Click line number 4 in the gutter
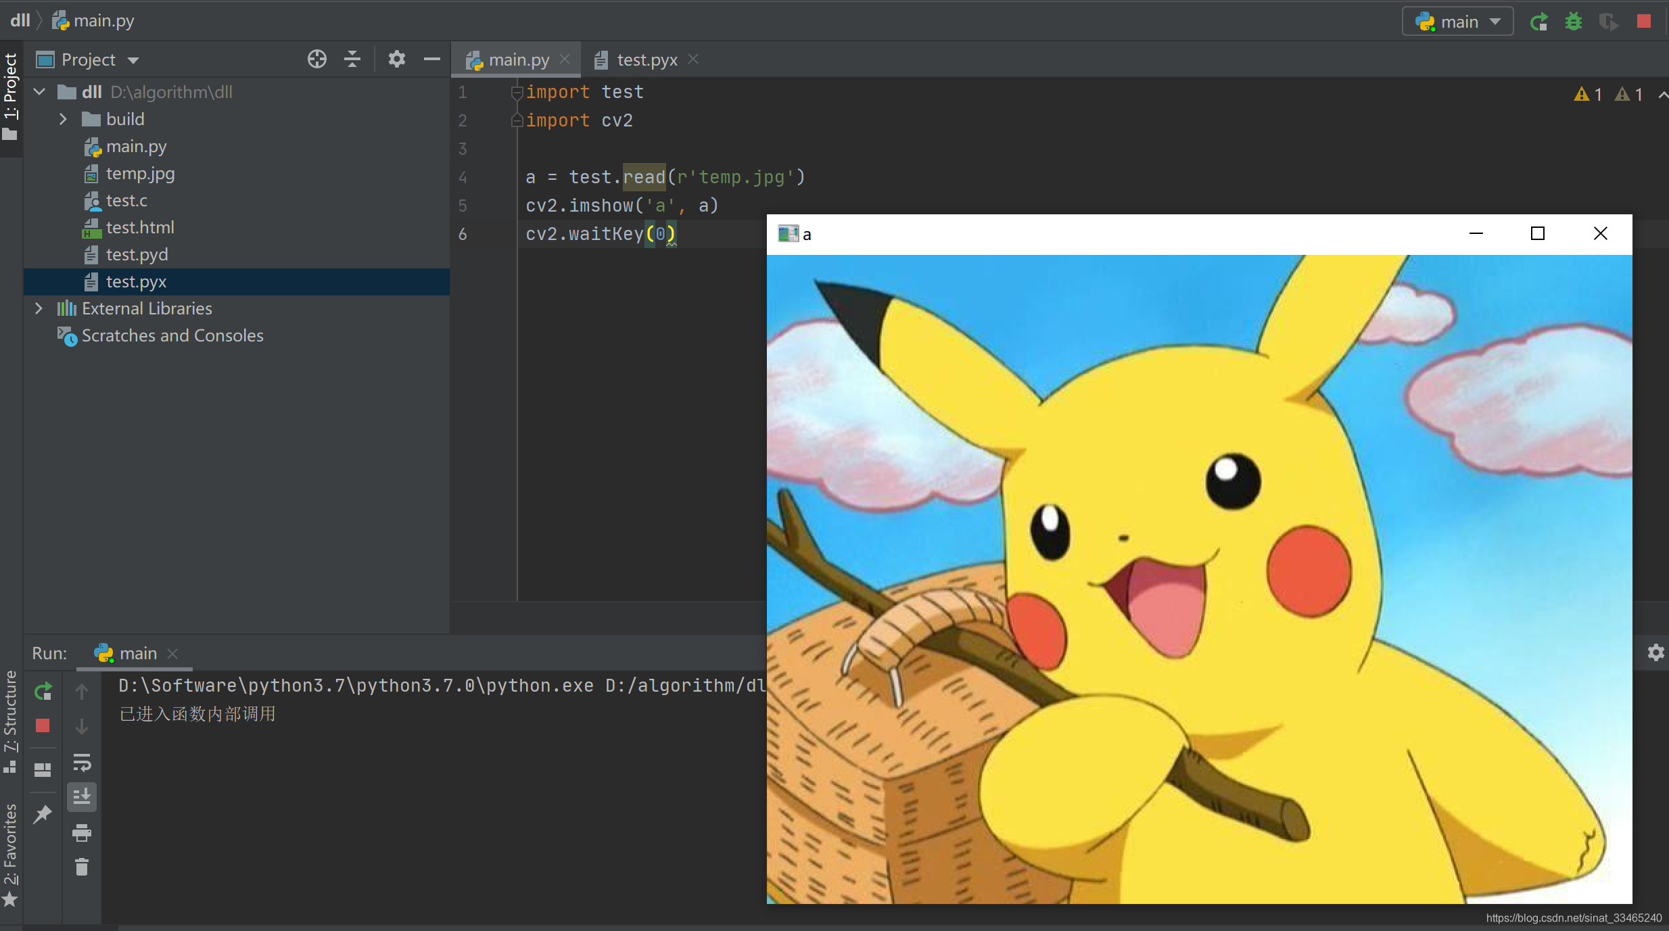This screenshot has width=1669, height=931. (x=463, y=177)
